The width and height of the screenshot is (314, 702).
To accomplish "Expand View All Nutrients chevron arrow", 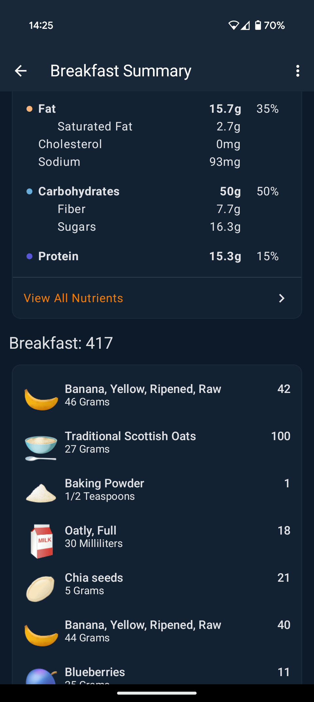I will point(281,298).
